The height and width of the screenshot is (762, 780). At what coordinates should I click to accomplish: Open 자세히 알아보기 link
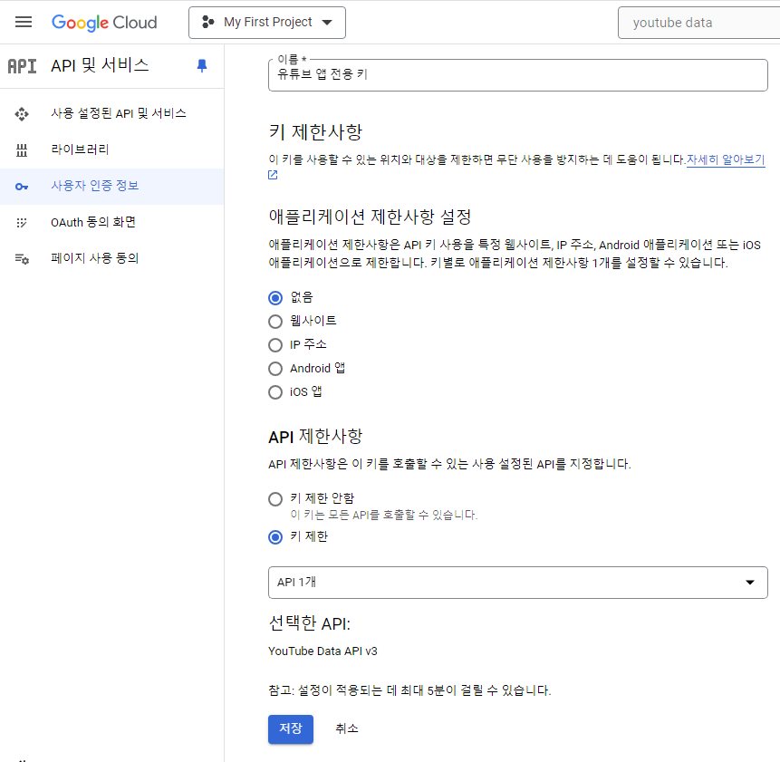(x=726, y=159)
